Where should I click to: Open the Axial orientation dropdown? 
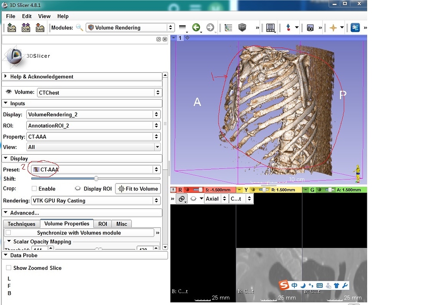point(216,199)
